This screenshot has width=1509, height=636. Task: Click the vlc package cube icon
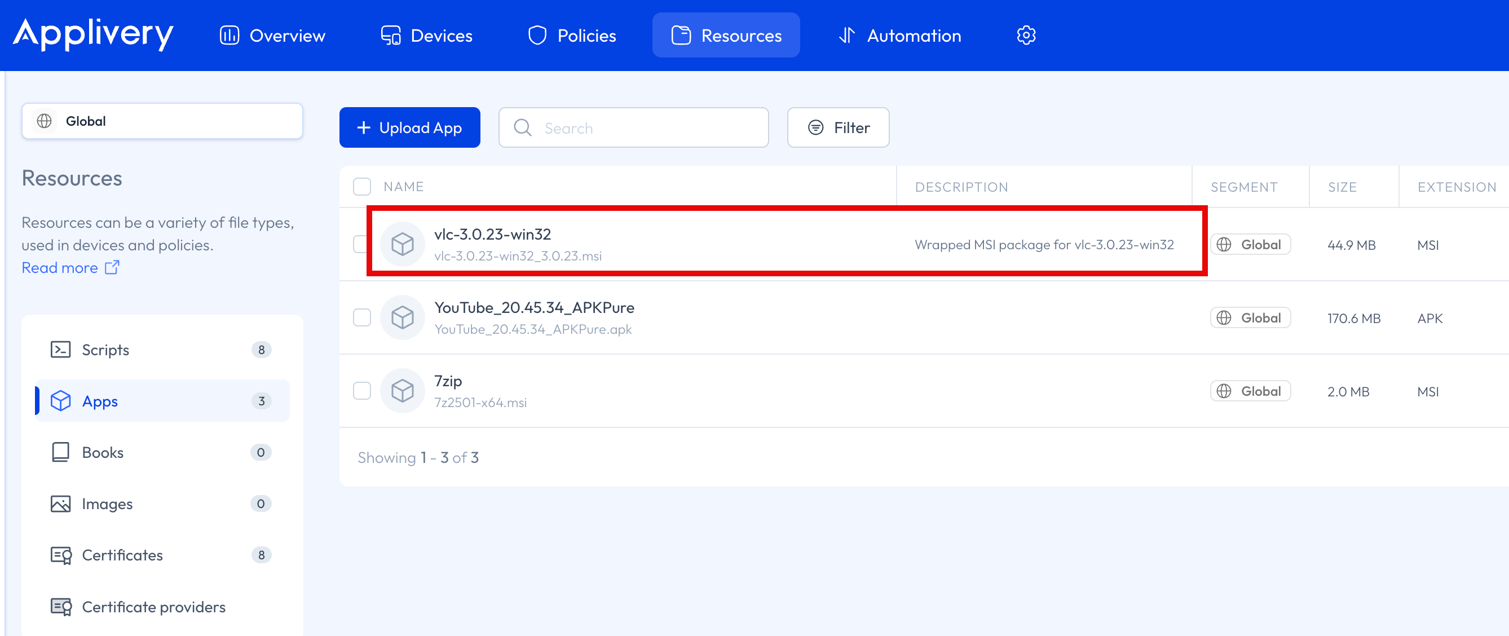(x=403, y=244)
